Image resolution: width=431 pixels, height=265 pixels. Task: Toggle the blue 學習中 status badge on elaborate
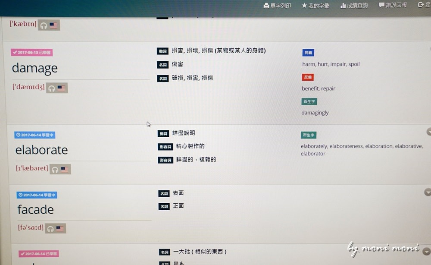[35, 135]
